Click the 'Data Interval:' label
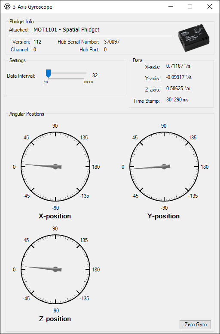This screenshot has height=334, width=220. click(x=21, y=76)
